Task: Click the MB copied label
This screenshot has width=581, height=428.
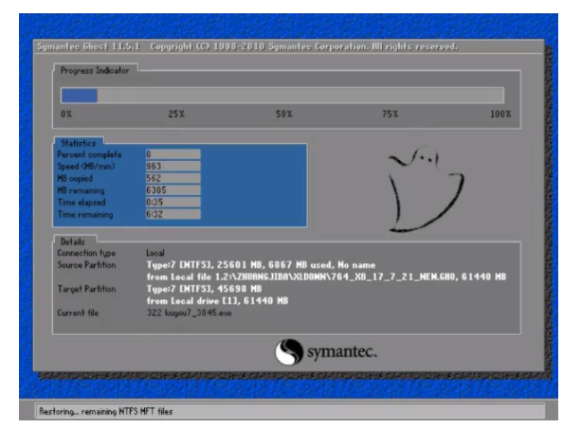Action: click(x=75, y=178)
